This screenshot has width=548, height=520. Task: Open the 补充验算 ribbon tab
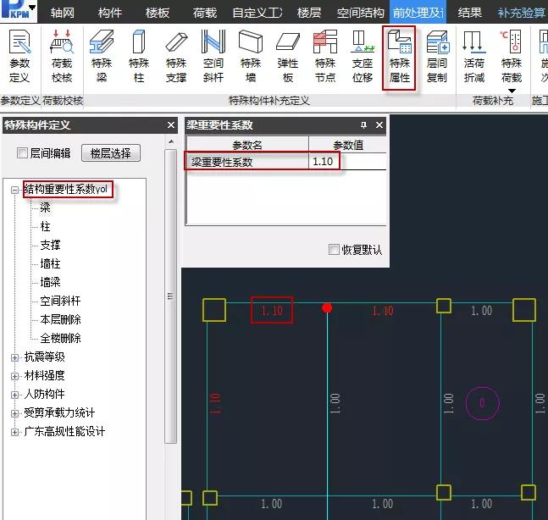[x=522, y=13]
